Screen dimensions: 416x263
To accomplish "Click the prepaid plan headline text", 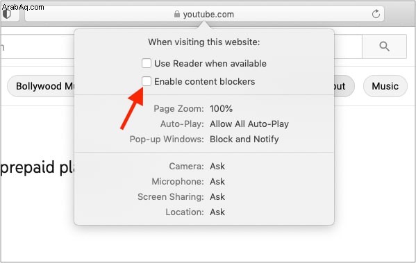I will [38, 168].
